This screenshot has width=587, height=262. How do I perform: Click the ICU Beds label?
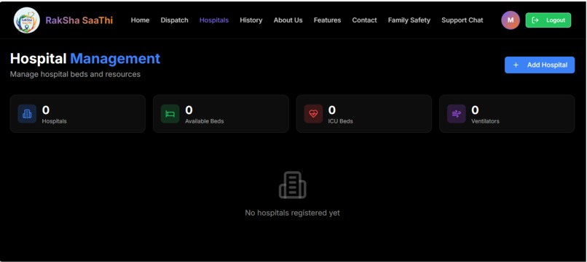click(340, 121)
